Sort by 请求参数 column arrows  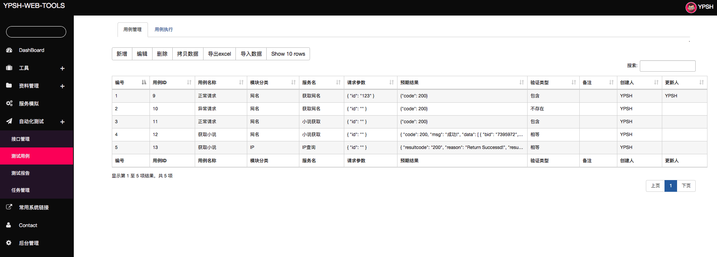(x=391, y=82)
